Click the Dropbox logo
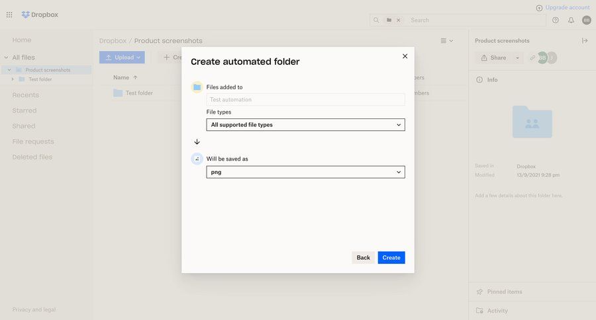This screenshot has width=596, height=320. (40, 15)
